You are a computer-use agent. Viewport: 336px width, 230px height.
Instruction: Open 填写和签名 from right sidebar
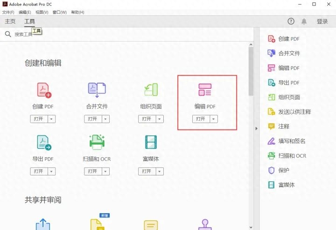[287, 141]
